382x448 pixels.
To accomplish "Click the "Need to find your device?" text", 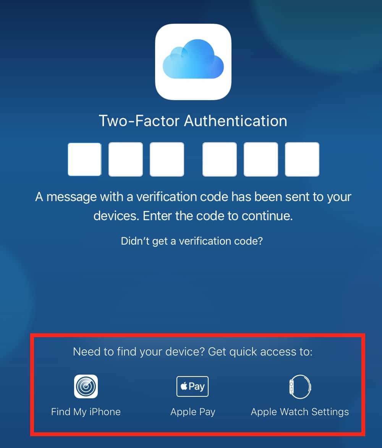I will point(139,352).
